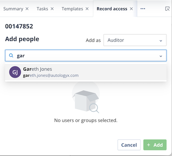The width and height of the screenshot is (172, 156).
Task: Open the Add as Auditor dropdown
Action: point(135,40)
